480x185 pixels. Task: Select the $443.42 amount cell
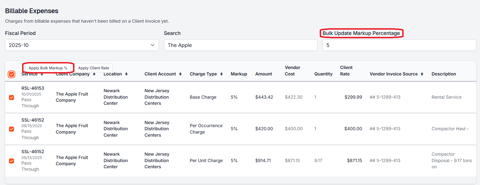click(264, 97)
